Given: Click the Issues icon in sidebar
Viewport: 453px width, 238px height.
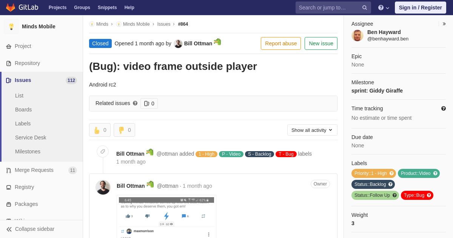Looking at the screenshot, I should (9, 80).
